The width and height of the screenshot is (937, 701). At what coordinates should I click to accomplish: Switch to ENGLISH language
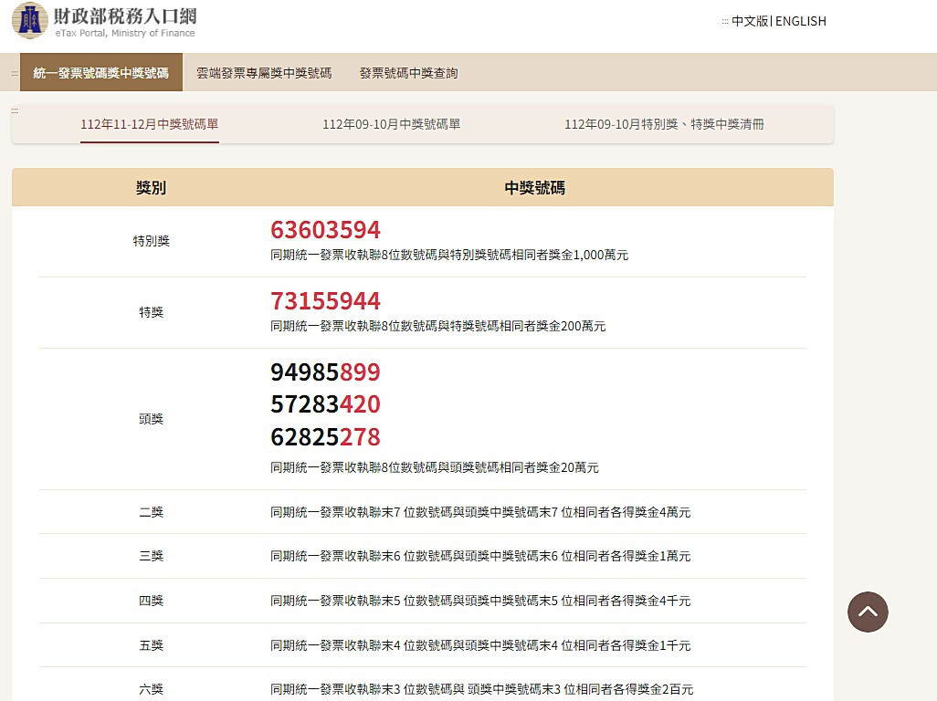801,21
